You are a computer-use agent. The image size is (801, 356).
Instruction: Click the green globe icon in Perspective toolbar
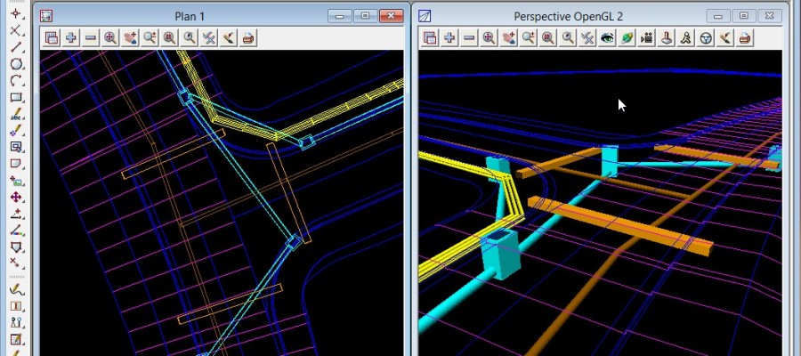(627, 37)
